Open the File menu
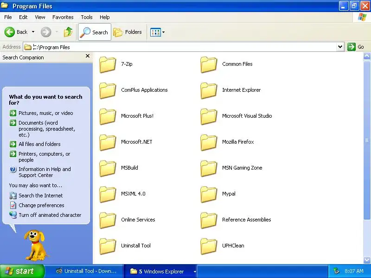 pyautogui.click(x=8, y=17)
